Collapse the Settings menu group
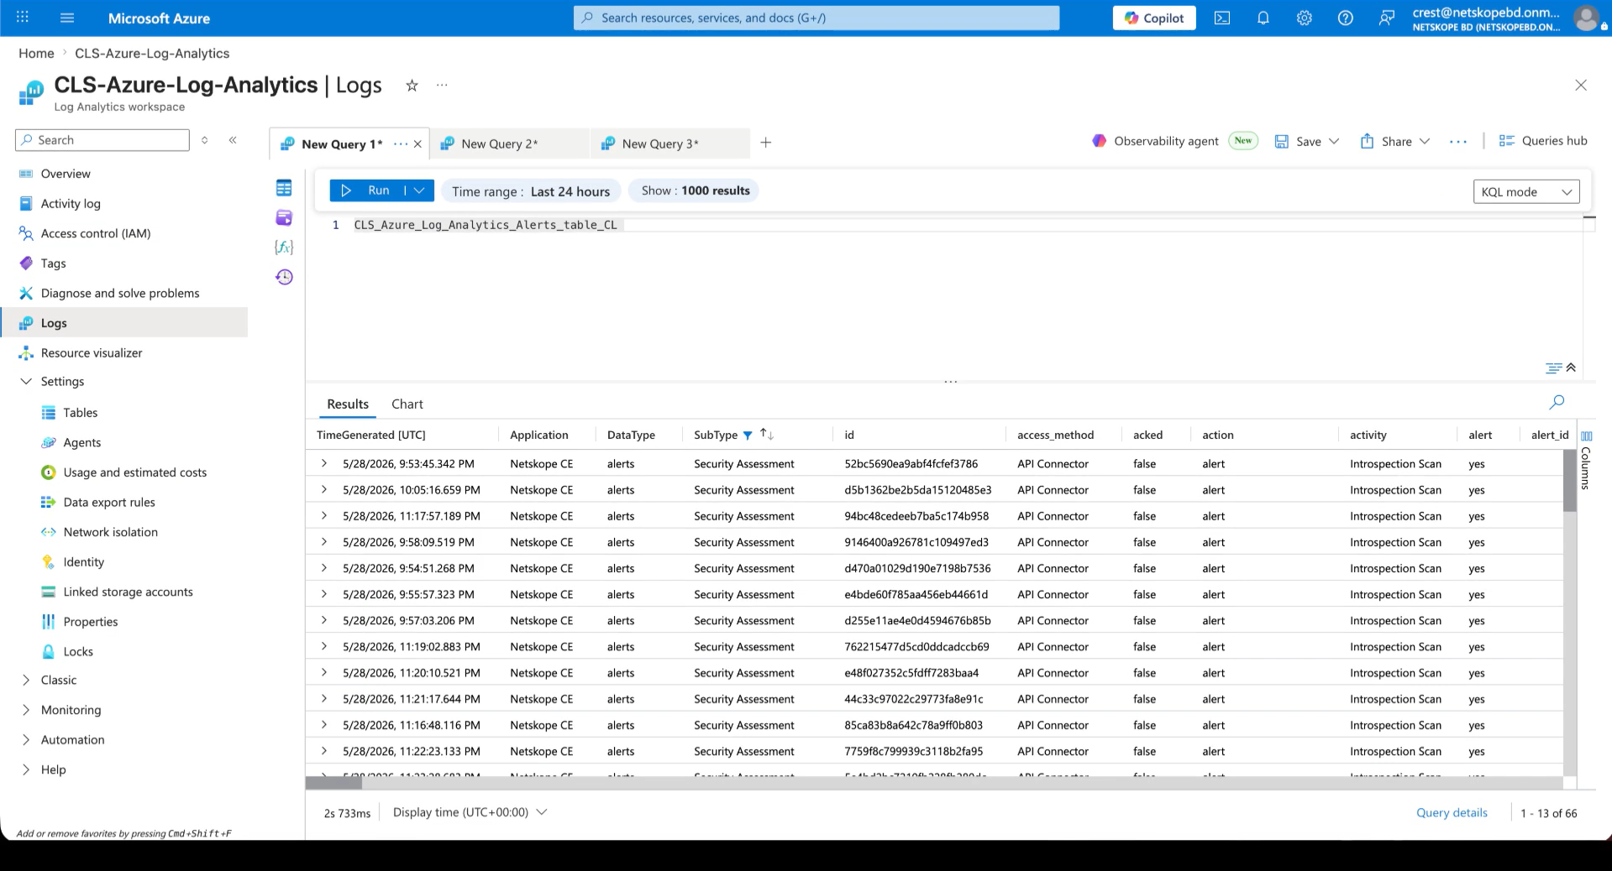Viewport: 1612px width, 871px height. click(25, 381)
